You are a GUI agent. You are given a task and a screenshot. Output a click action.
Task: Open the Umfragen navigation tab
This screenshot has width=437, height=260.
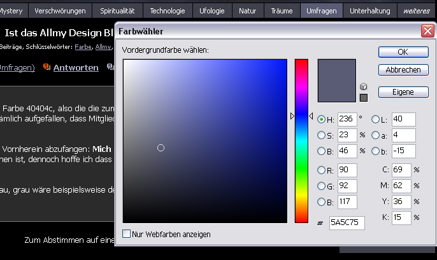(x=322, y=11)
